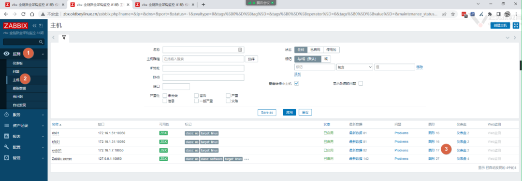
Task: Check the 灾难 severity checkbox
Action: [x=228, y=101]
